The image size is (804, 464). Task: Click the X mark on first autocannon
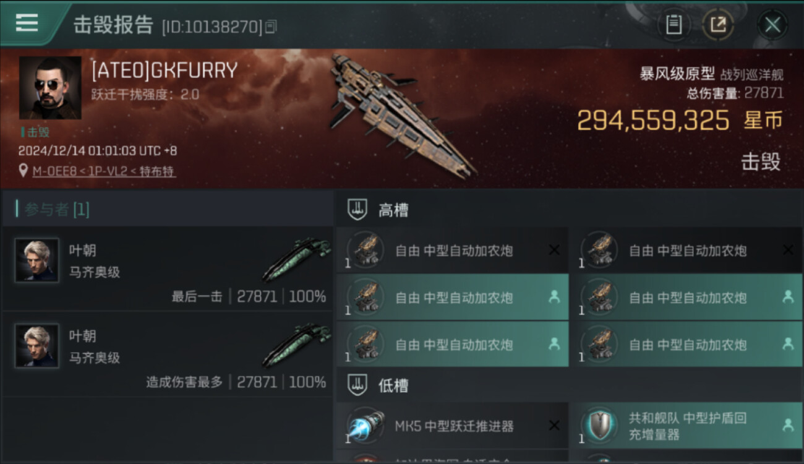click(x=554, y=250)
